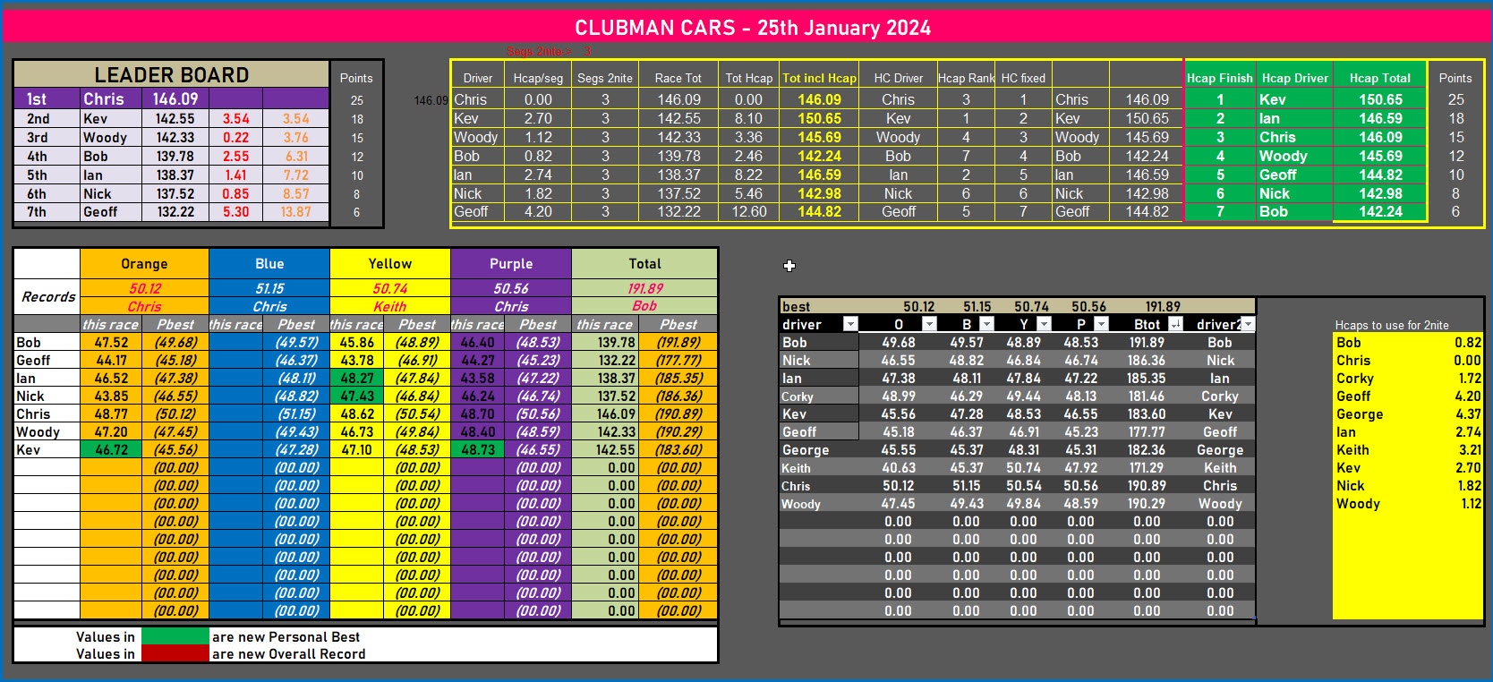Image resolution: width=1493 pixels, height=682 pixels.
Task: Select George's handicap value '4.37'
Action: (x=1467, y=413)
